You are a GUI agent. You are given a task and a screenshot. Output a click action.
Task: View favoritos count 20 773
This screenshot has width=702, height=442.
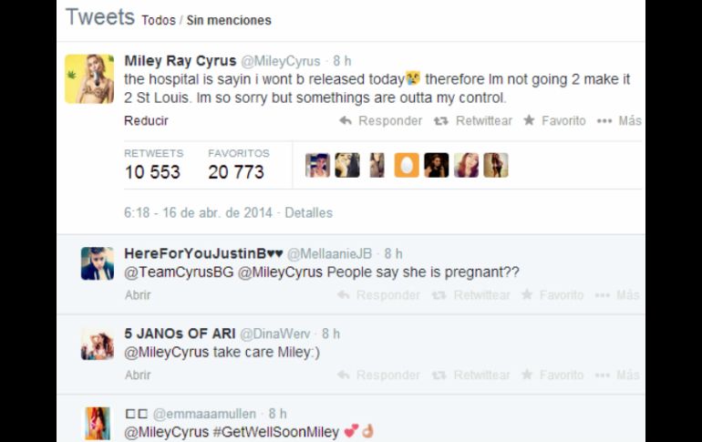236,172
